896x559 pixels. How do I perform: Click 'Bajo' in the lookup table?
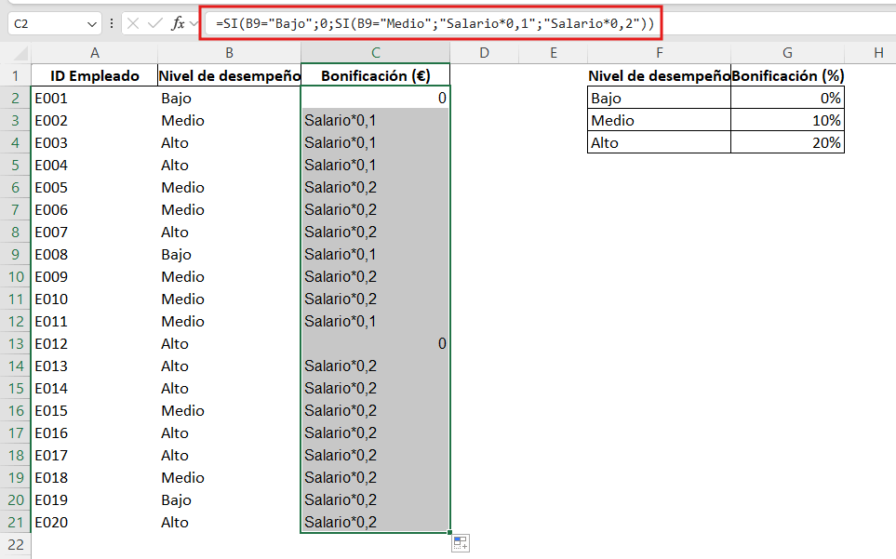(x=659, y=99)
